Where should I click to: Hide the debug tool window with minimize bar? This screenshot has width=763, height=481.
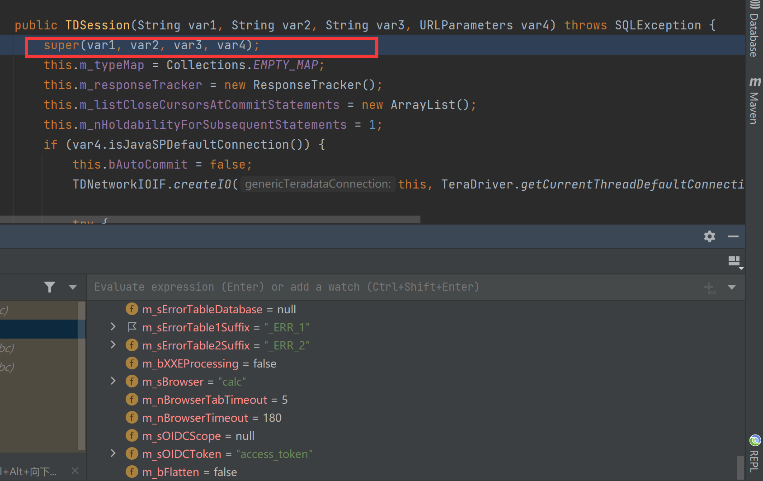click(x=733, y=236)
